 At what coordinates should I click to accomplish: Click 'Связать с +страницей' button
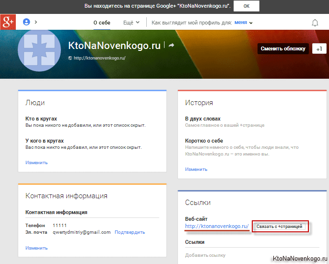(x=279, y=227)
